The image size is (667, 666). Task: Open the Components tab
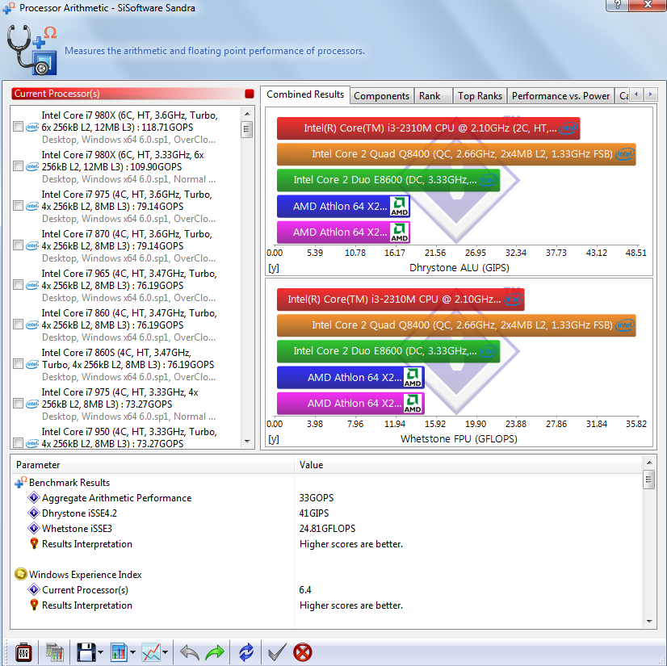tap(382, 96)
